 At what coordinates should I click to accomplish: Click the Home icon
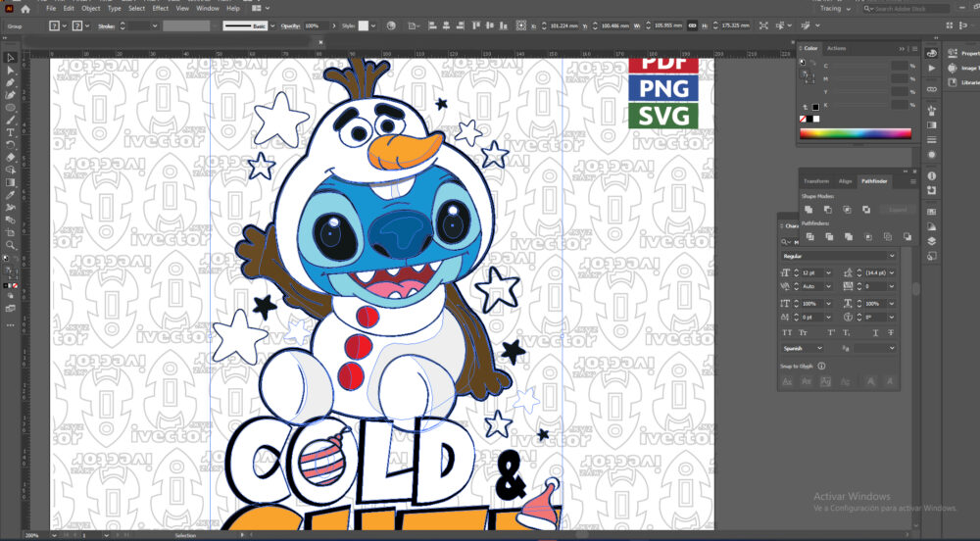pyautogui.click(x=25, y=9)
